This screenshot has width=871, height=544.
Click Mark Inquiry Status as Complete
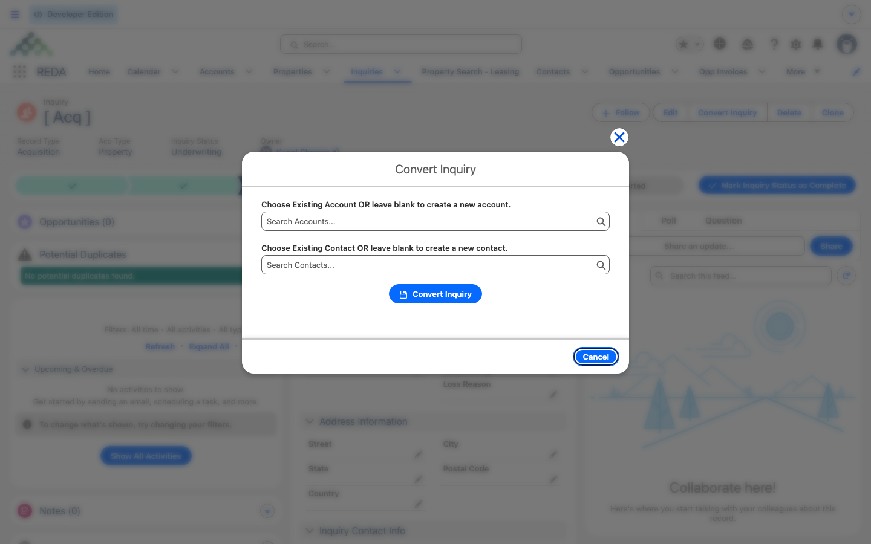pos(777,186)
